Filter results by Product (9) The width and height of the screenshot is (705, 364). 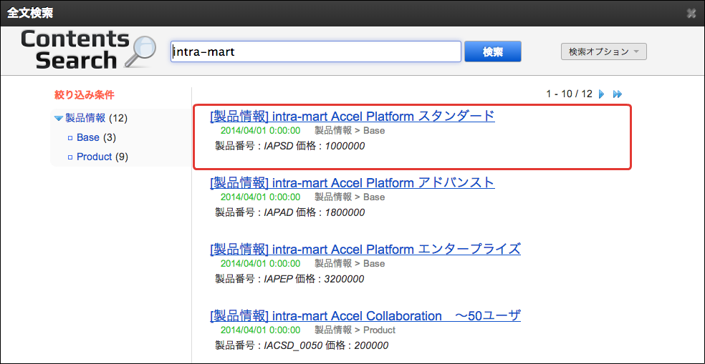95,157
